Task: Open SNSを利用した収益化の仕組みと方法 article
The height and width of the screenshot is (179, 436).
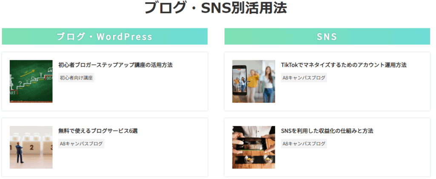Action: 327,131
